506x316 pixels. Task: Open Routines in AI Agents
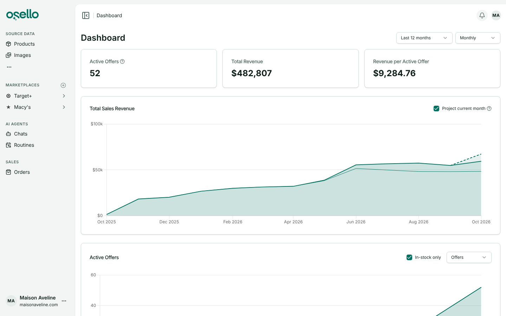(x=24, y=145)
